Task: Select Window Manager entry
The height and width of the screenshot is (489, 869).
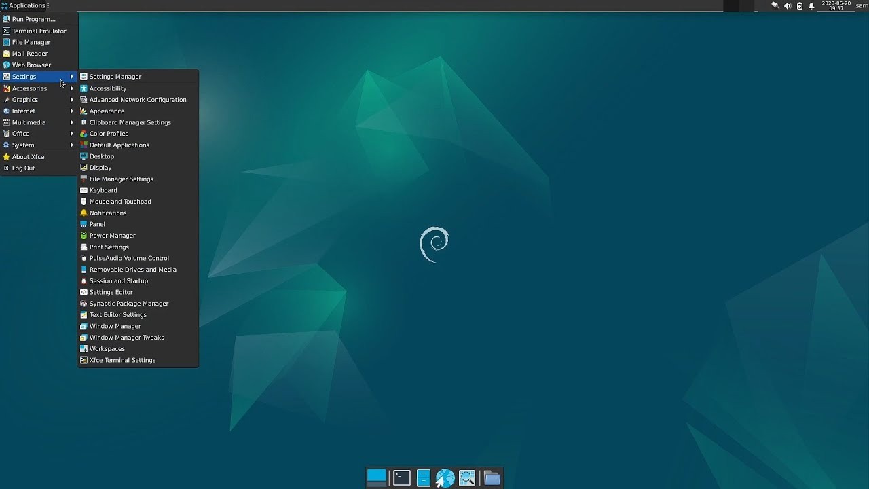Action: (138, 326)
